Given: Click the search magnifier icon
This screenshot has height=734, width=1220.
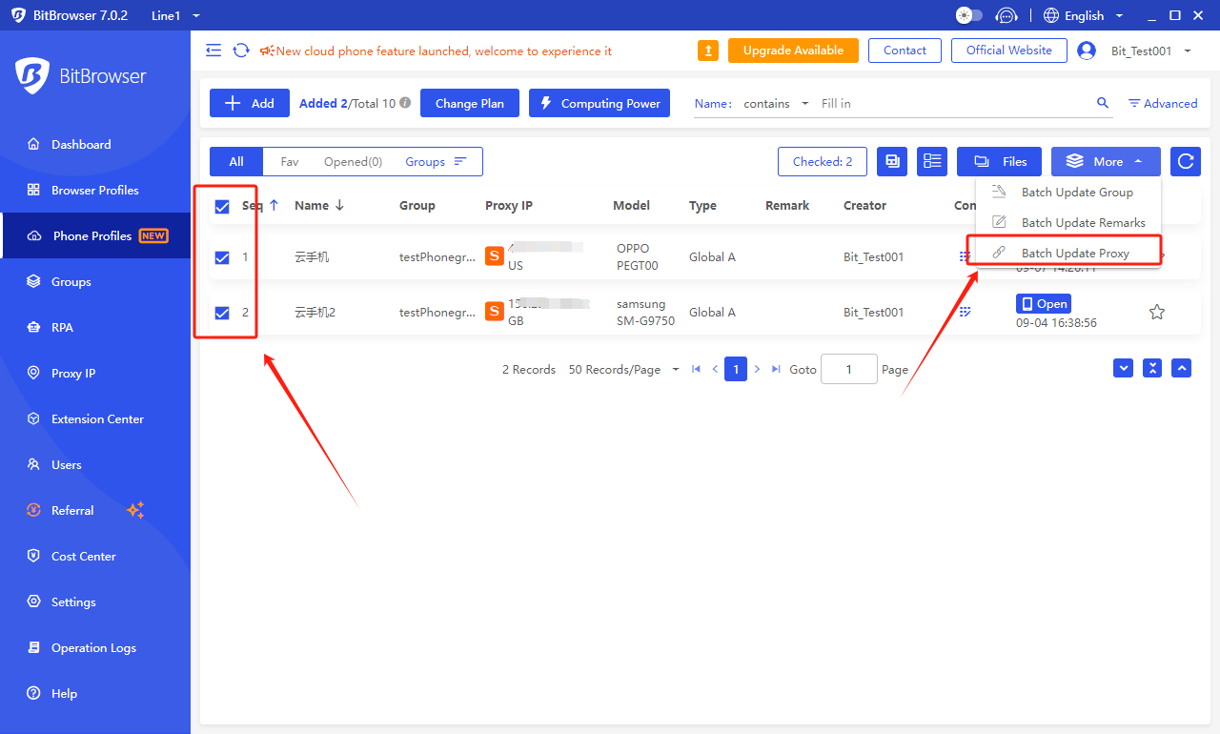Looking at the screenshot, I should (x=1103, y=103).
